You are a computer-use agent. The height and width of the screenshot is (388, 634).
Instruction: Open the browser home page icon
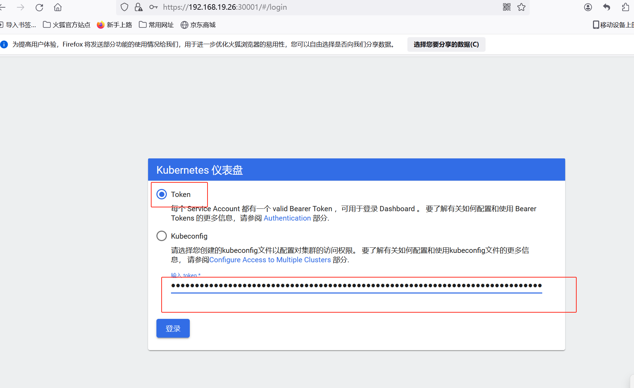point(58,7)
